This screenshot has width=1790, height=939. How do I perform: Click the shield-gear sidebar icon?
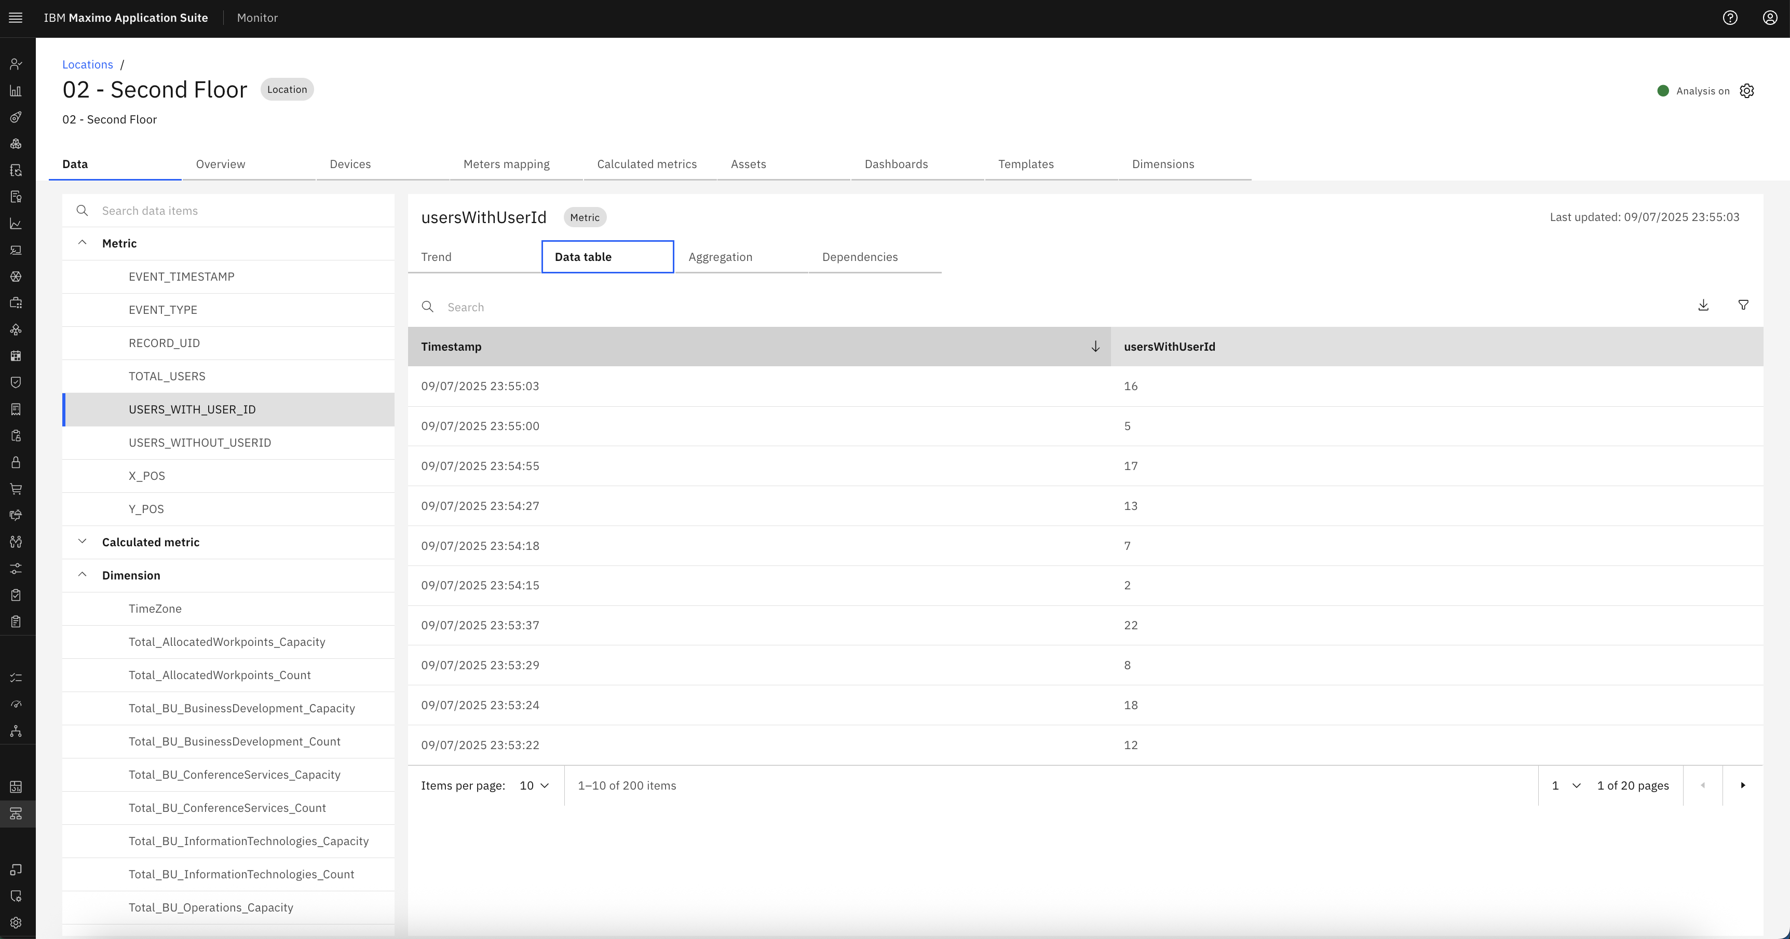point(16,896)
